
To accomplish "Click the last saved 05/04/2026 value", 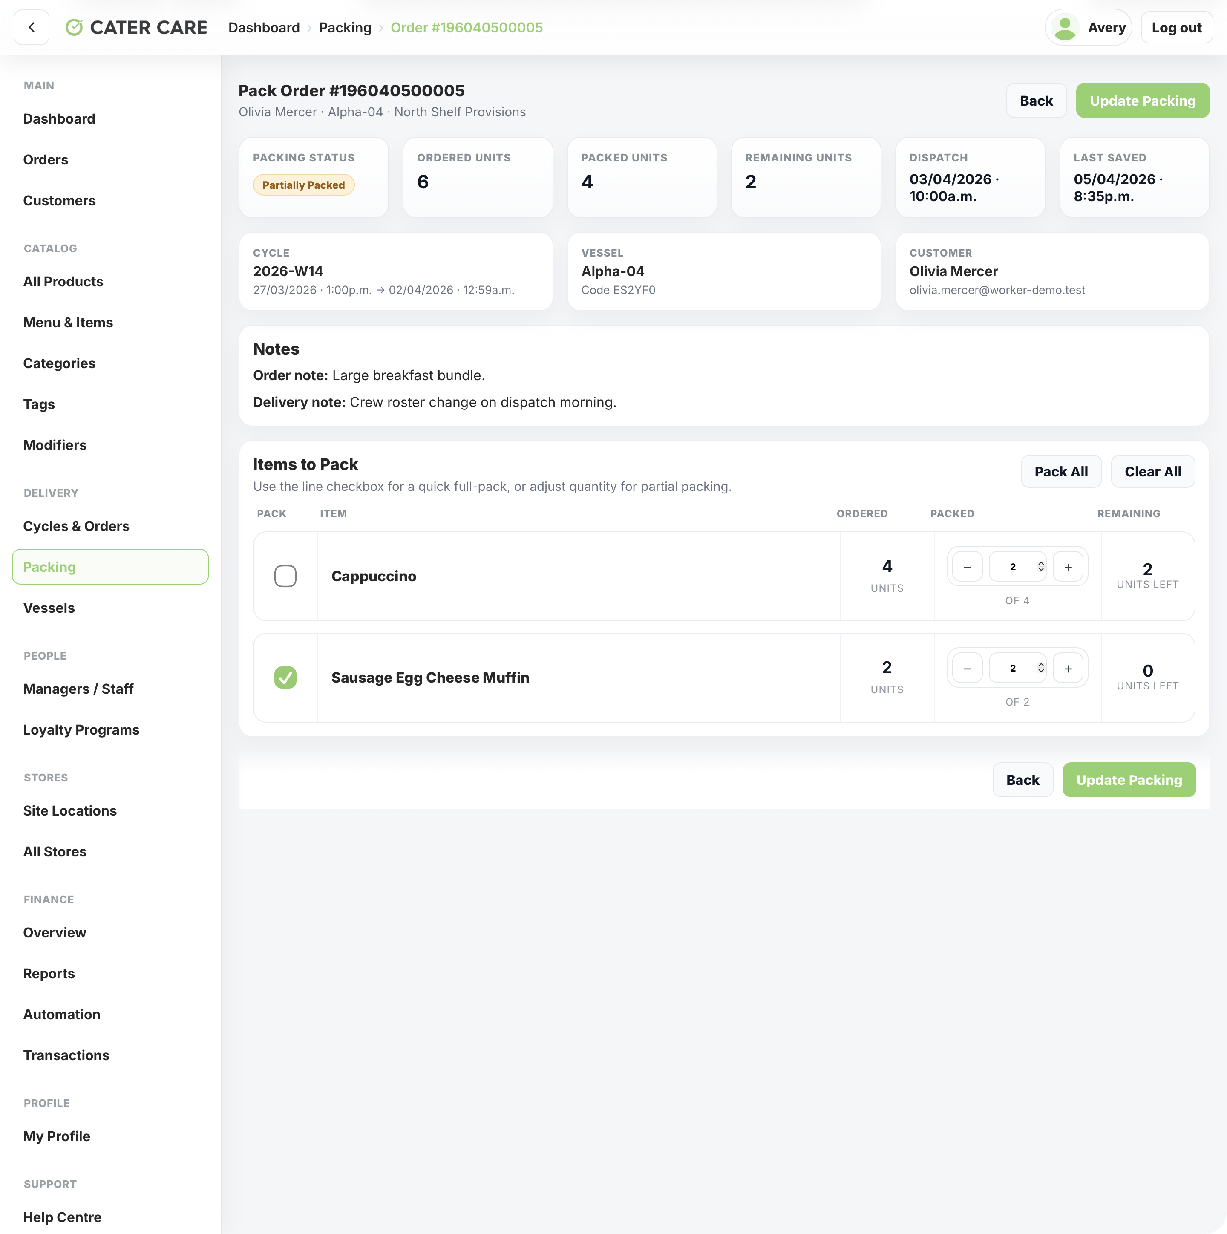I will (1118, 188).
